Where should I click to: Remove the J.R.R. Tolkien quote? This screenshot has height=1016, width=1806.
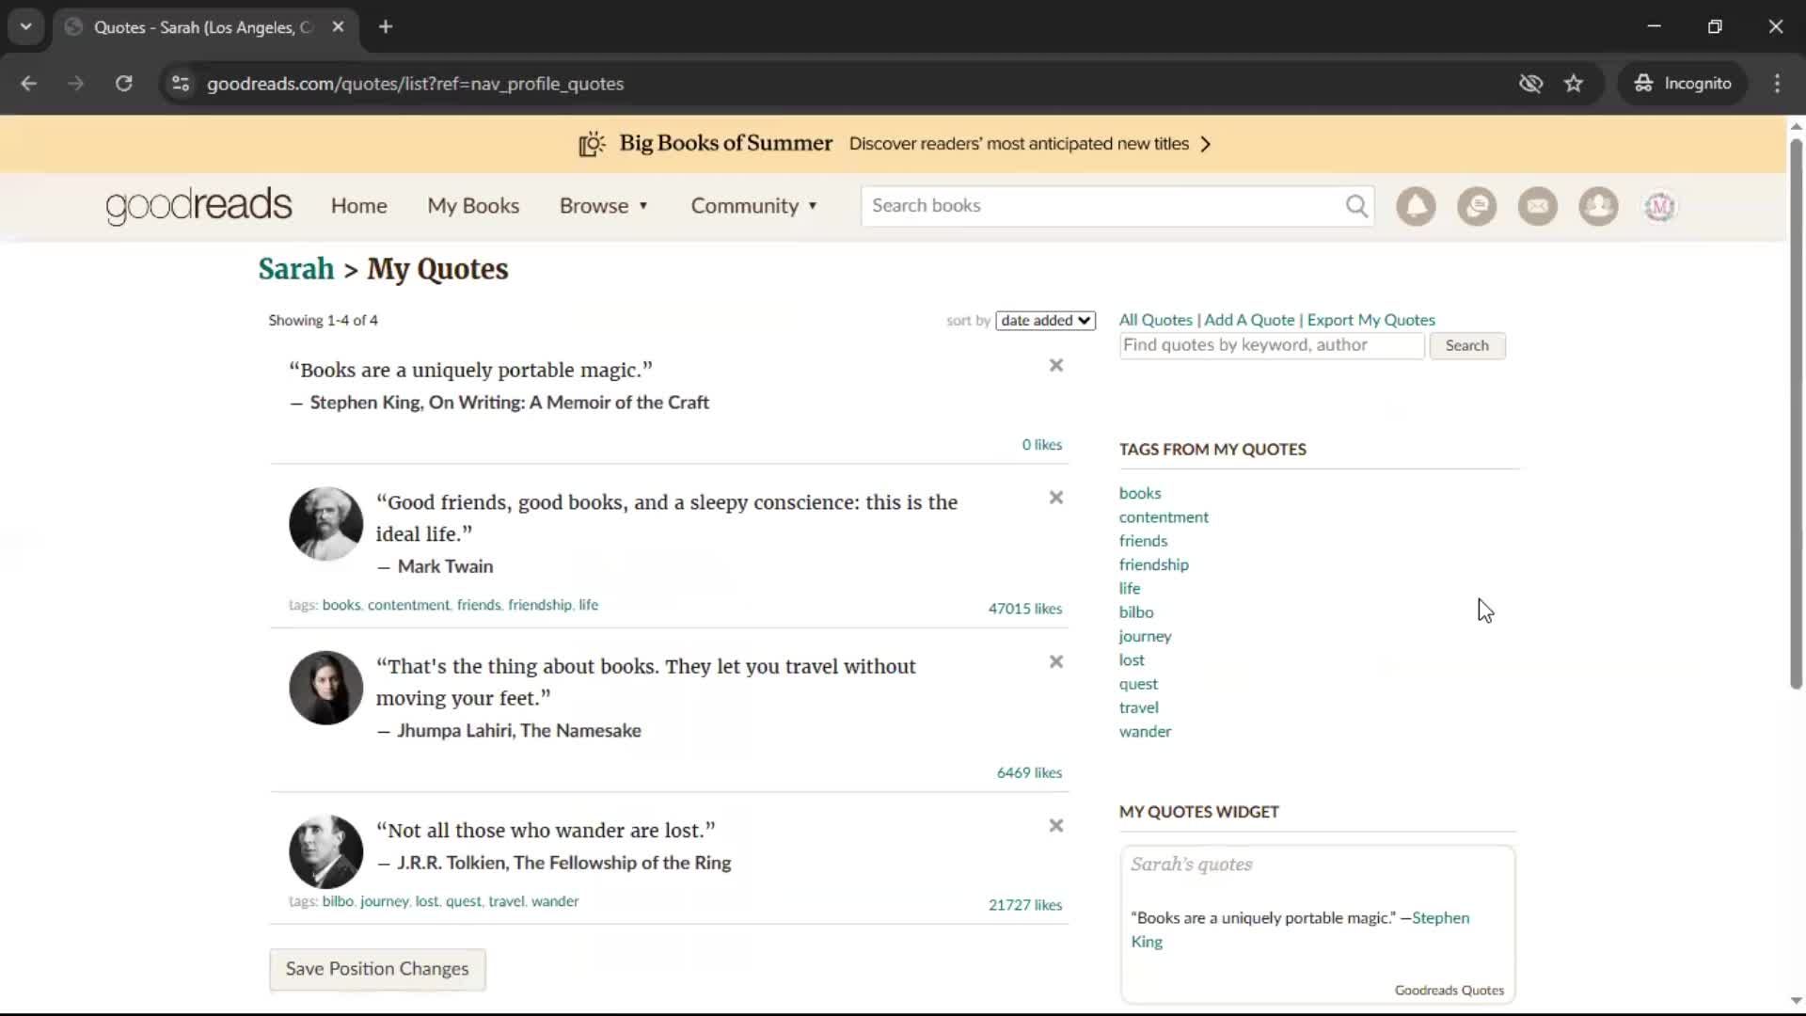click(x=1056, y=825)
